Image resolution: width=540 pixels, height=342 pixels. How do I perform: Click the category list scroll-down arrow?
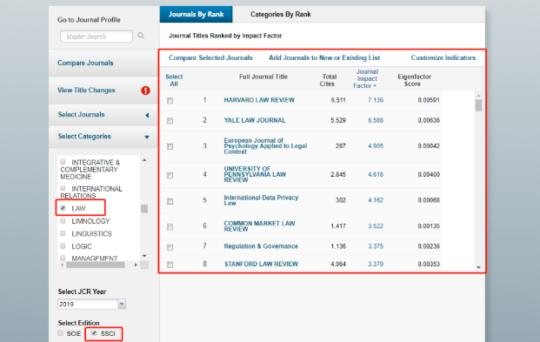point(144,256)
